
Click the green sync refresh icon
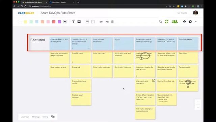tap(166, 22)
